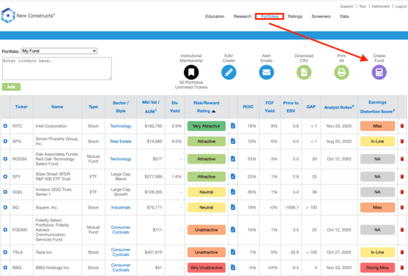Delete the BBQ row with trash icon

click(402, 268)
